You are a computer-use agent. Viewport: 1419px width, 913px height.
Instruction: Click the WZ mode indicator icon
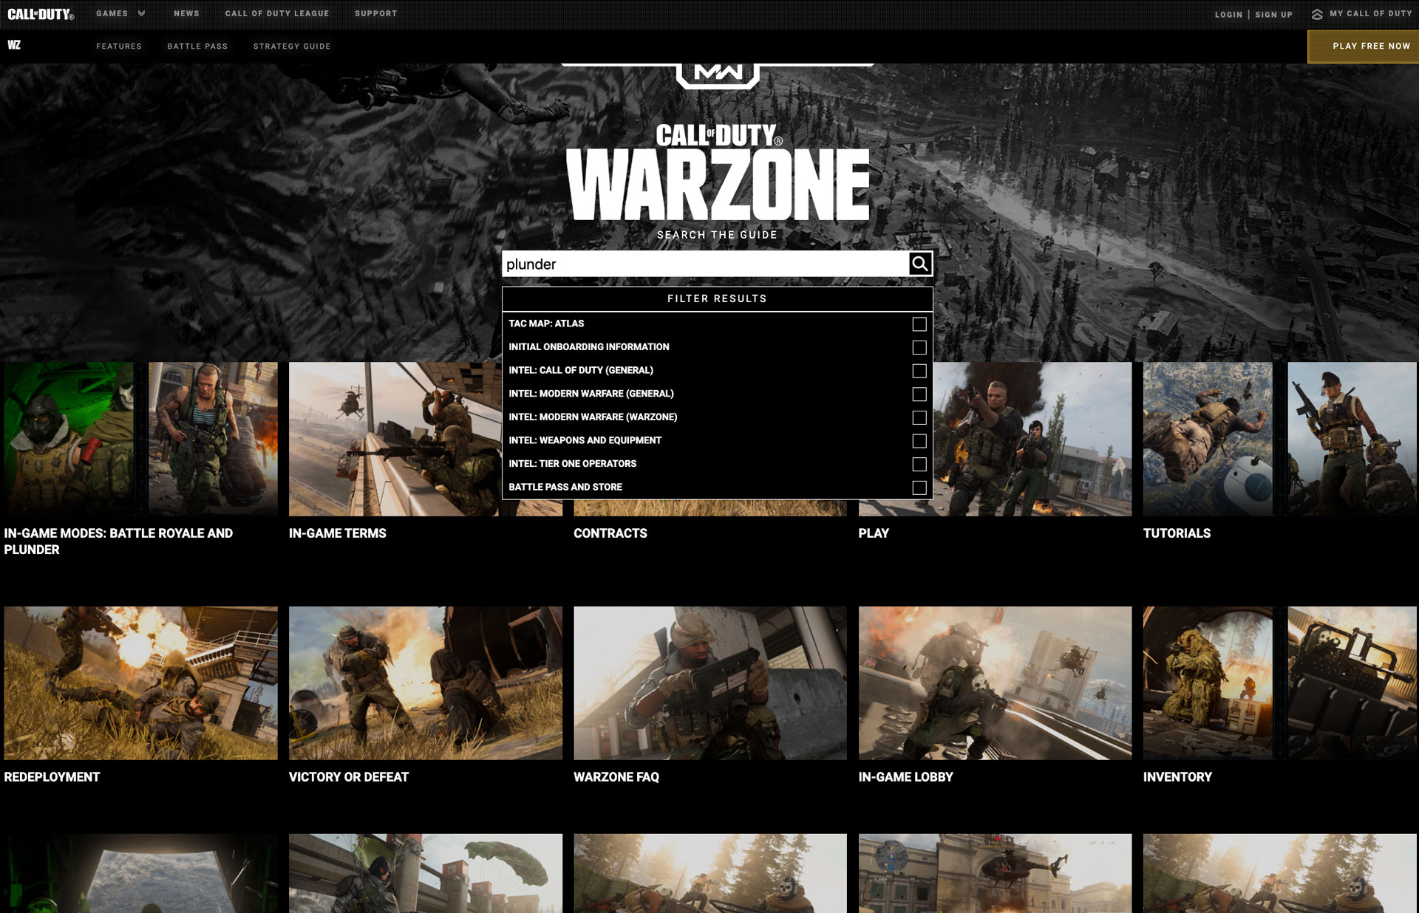[15, 46]
